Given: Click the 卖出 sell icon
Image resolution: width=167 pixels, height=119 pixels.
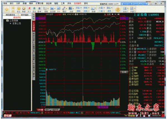Looking at the screenshot, I should pos(34,8).
